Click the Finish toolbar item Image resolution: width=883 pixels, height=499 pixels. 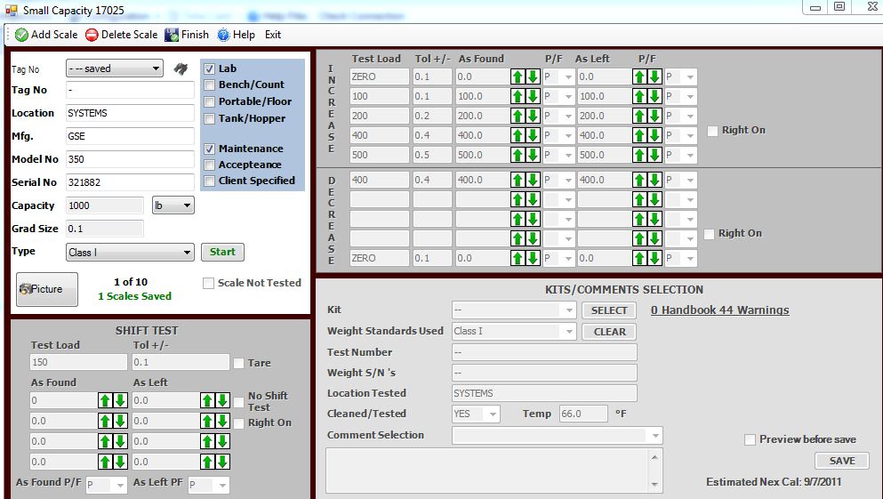coord(187,35)
